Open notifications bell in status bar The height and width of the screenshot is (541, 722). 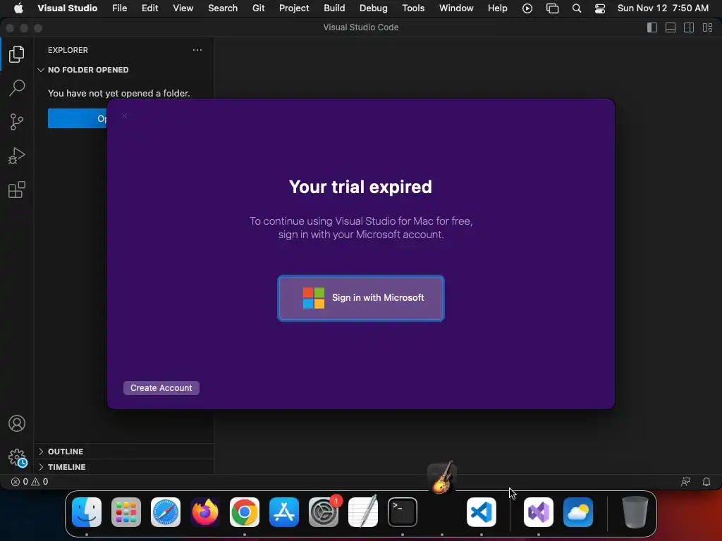706,482
